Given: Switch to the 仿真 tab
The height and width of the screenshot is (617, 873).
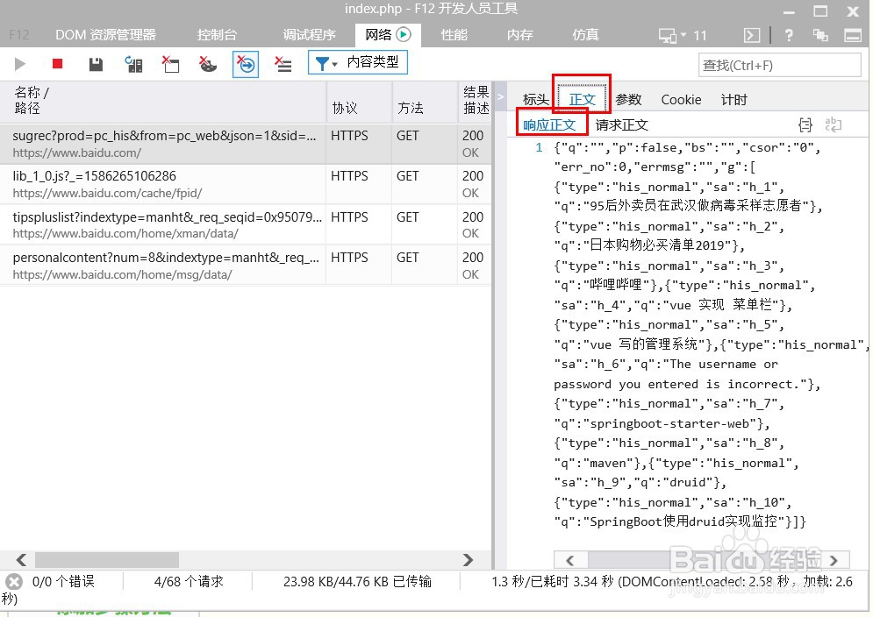Looking at the screenshot, I should [x=585, y=35].
